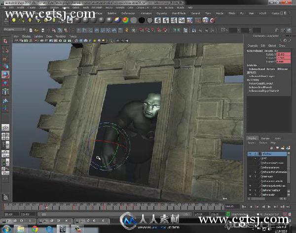Open animation preferences button
The image size is (296, 233).
[x=290, y=214]
